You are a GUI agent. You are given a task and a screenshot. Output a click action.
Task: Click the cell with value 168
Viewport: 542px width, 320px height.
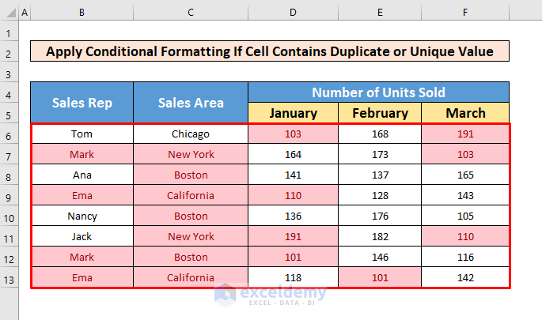(380, 134)
